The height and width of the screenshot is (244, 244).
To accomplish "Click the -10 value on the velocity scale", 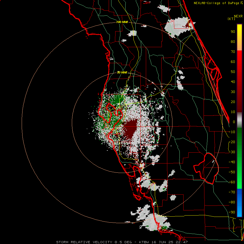I will (x=232, y=132).
